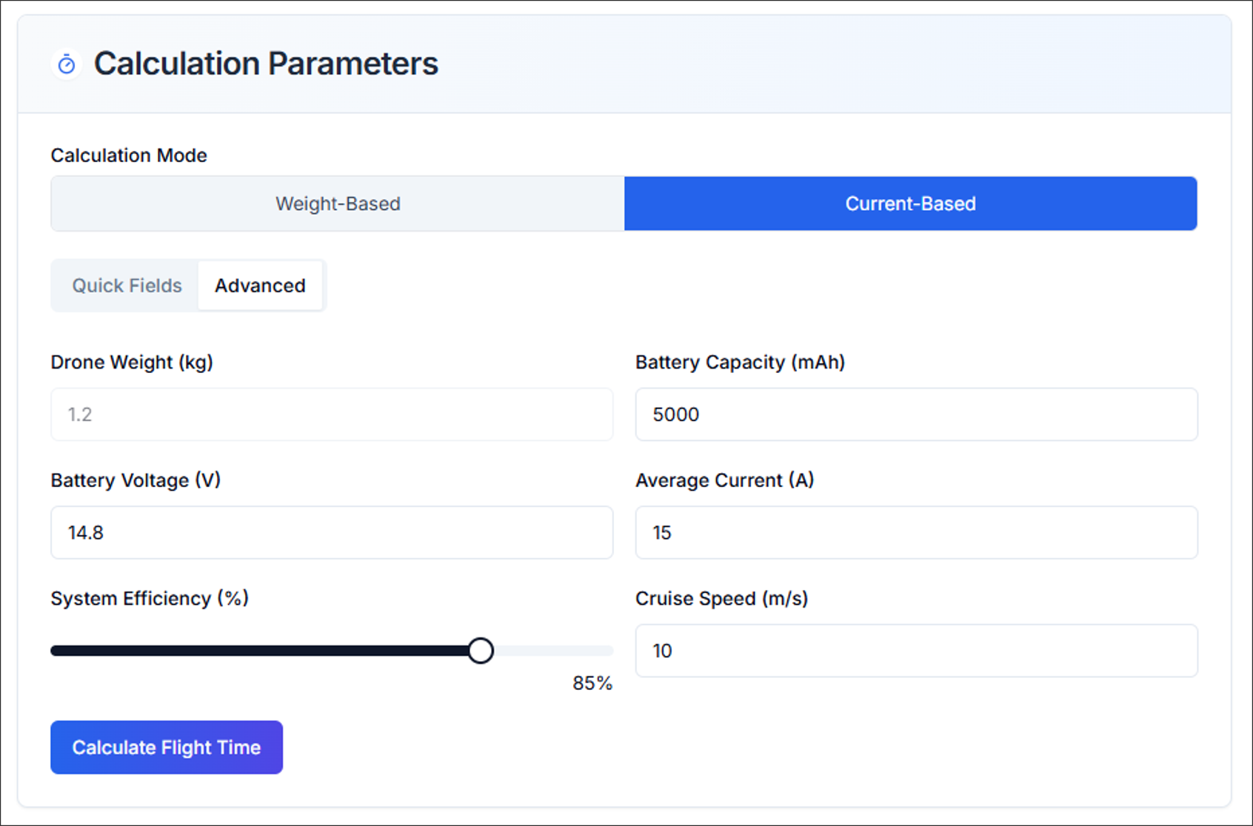Focus the Average Current field showing 15
This screenshot has width=1253, height=826.
coord(916,532)
